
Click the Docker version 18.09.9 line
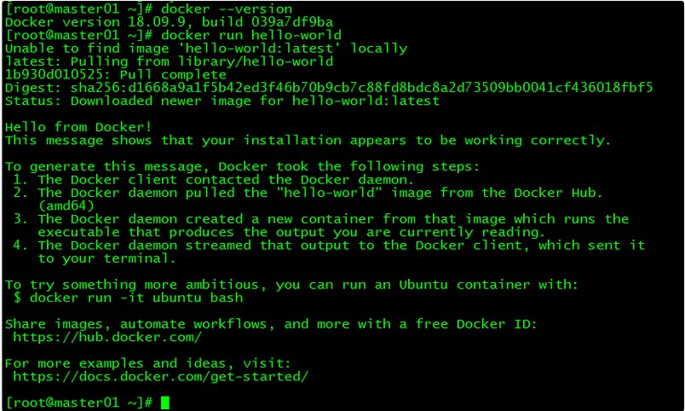tap(169, 22)
